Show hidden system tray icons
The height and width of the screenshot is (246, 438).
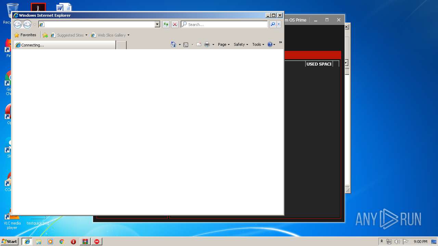click(382, 241)
